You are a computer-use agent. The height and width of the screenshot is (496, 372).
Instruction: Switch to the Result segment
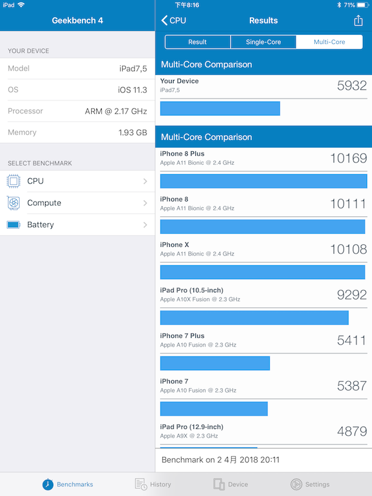[197, 42]
